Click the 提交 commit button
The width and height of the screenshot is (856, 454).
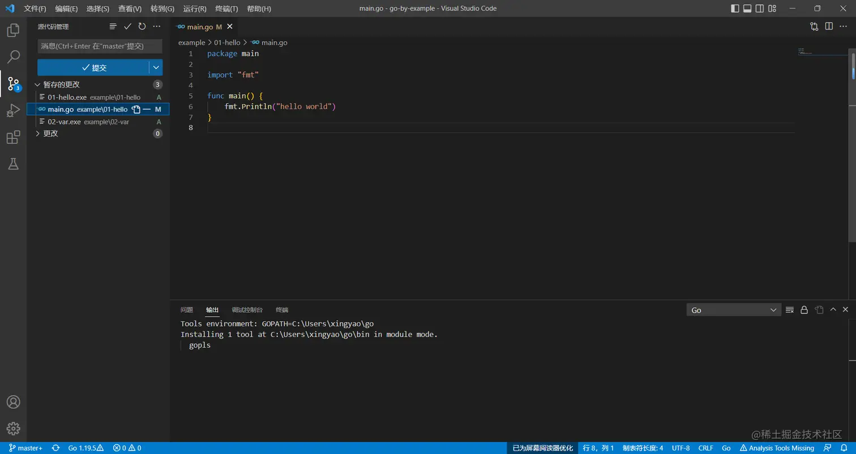[x=93, y=67]
